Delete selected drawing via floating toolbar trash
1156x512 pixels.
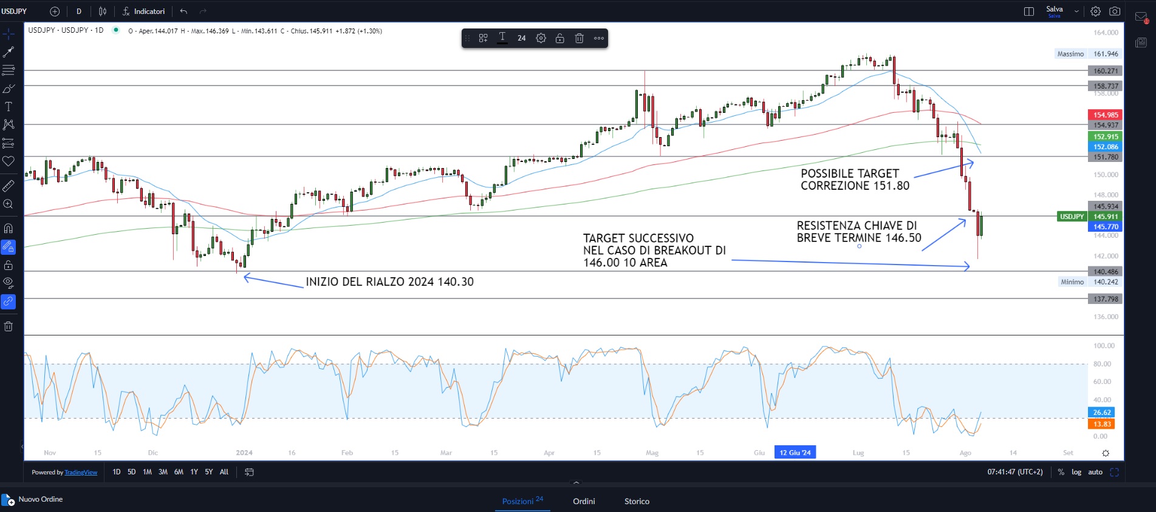[x=579, y=38]
